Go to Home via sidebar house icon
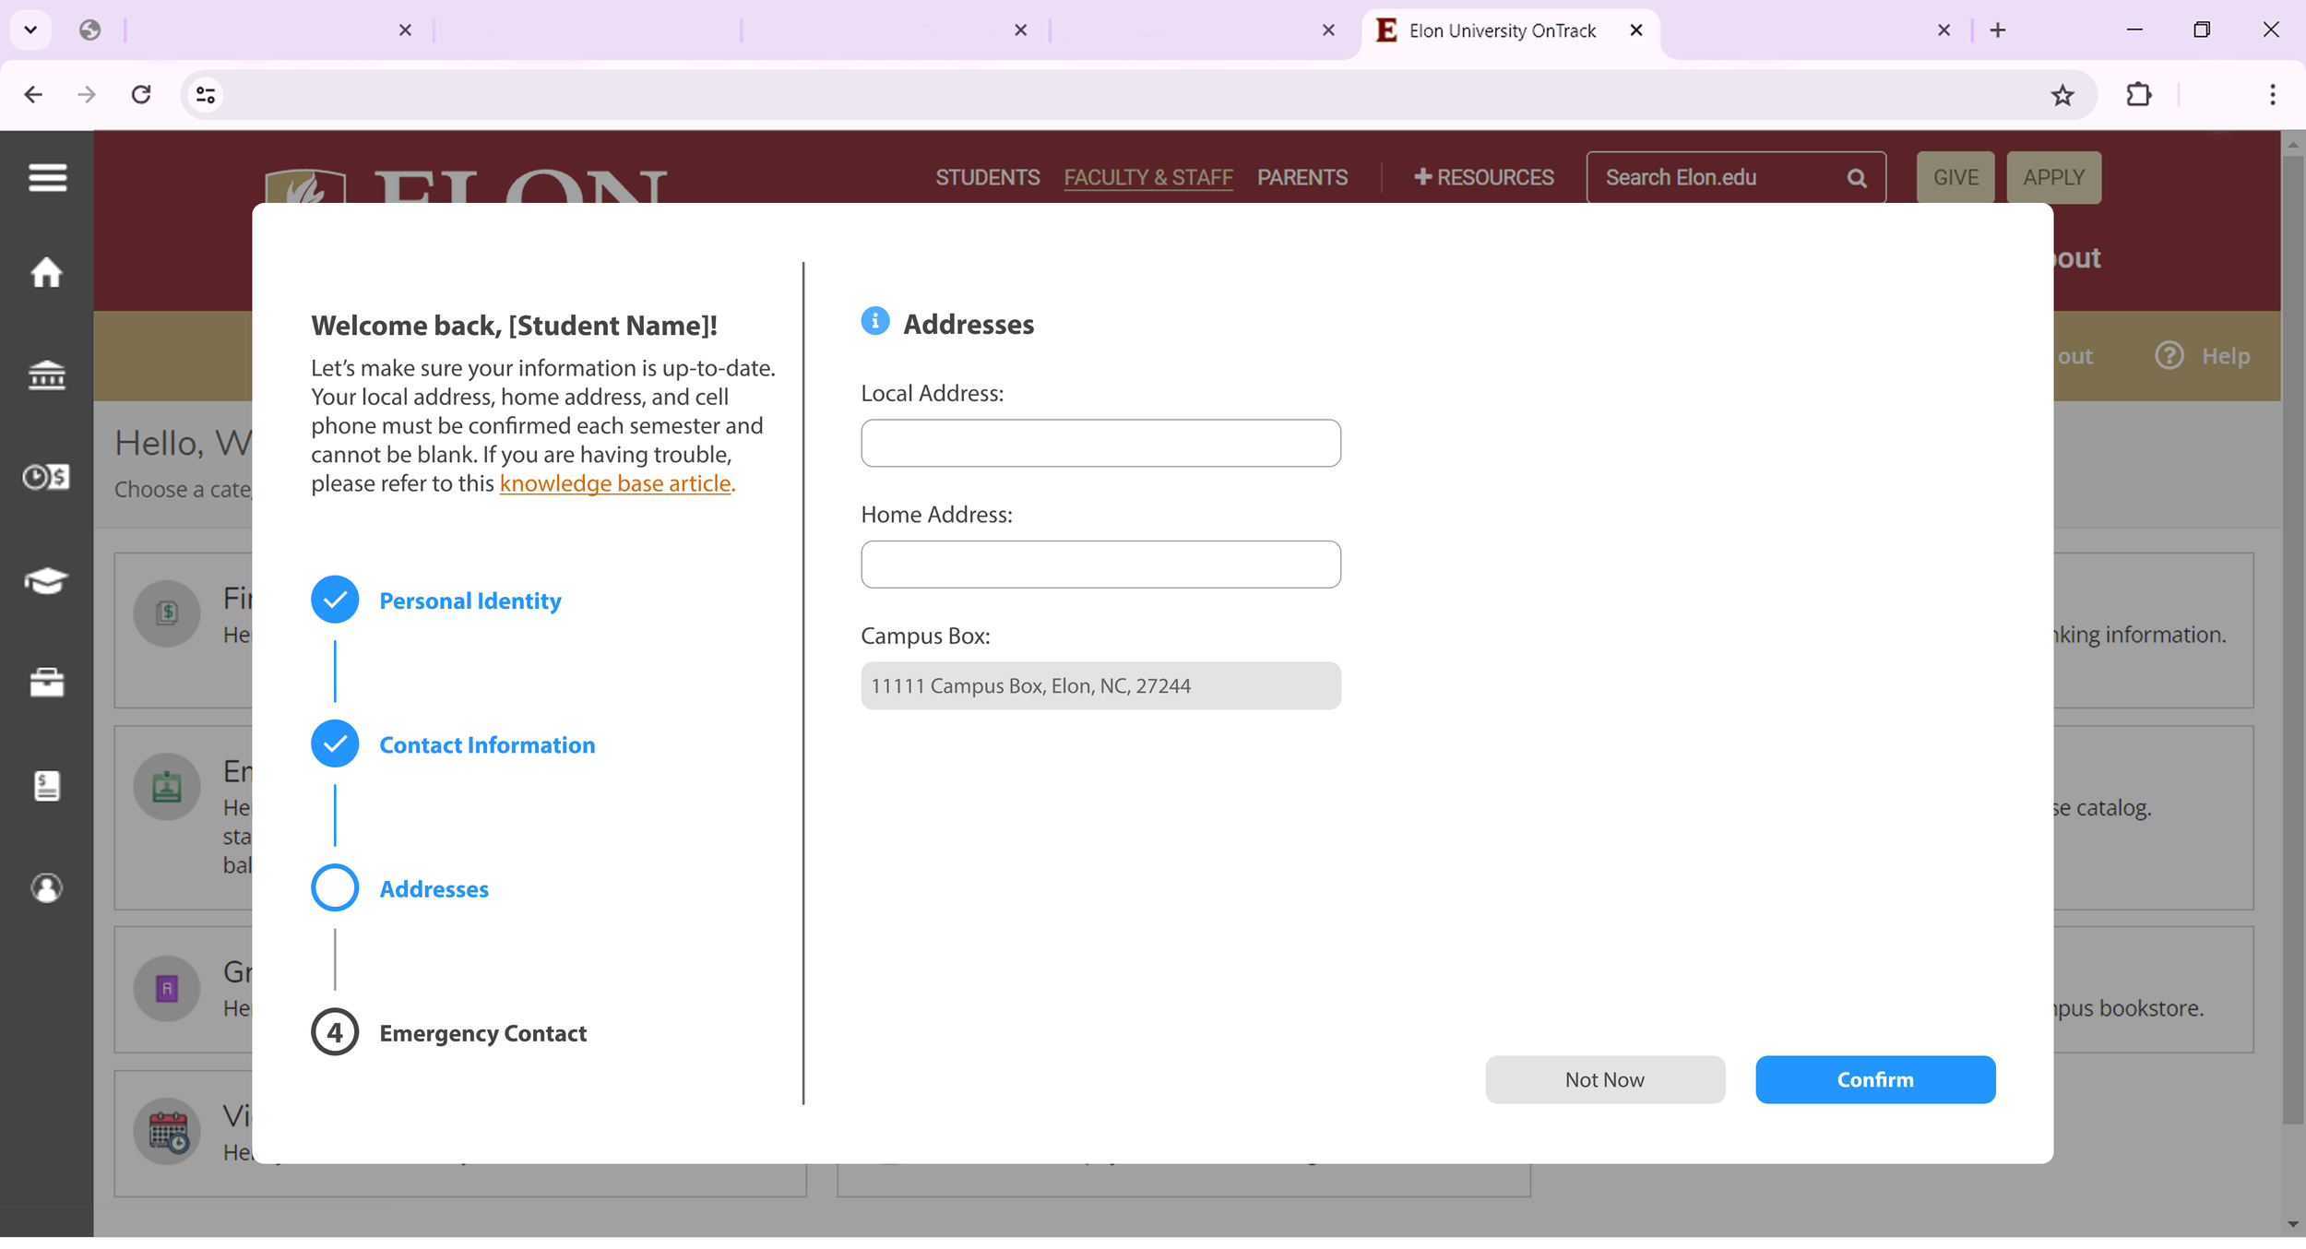The image size is (2306, 1249). (x=46, y=273)
